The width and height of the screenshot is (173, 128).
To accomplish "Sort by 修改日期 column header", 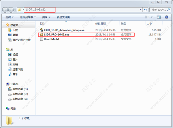I will coord(100,24).
